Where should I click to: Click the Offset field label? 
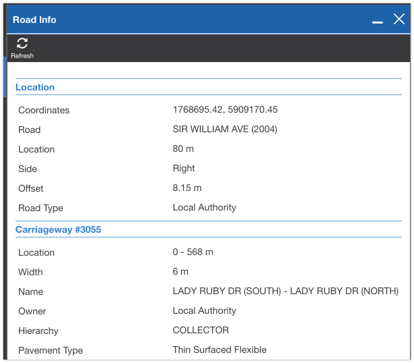point(30,188)
